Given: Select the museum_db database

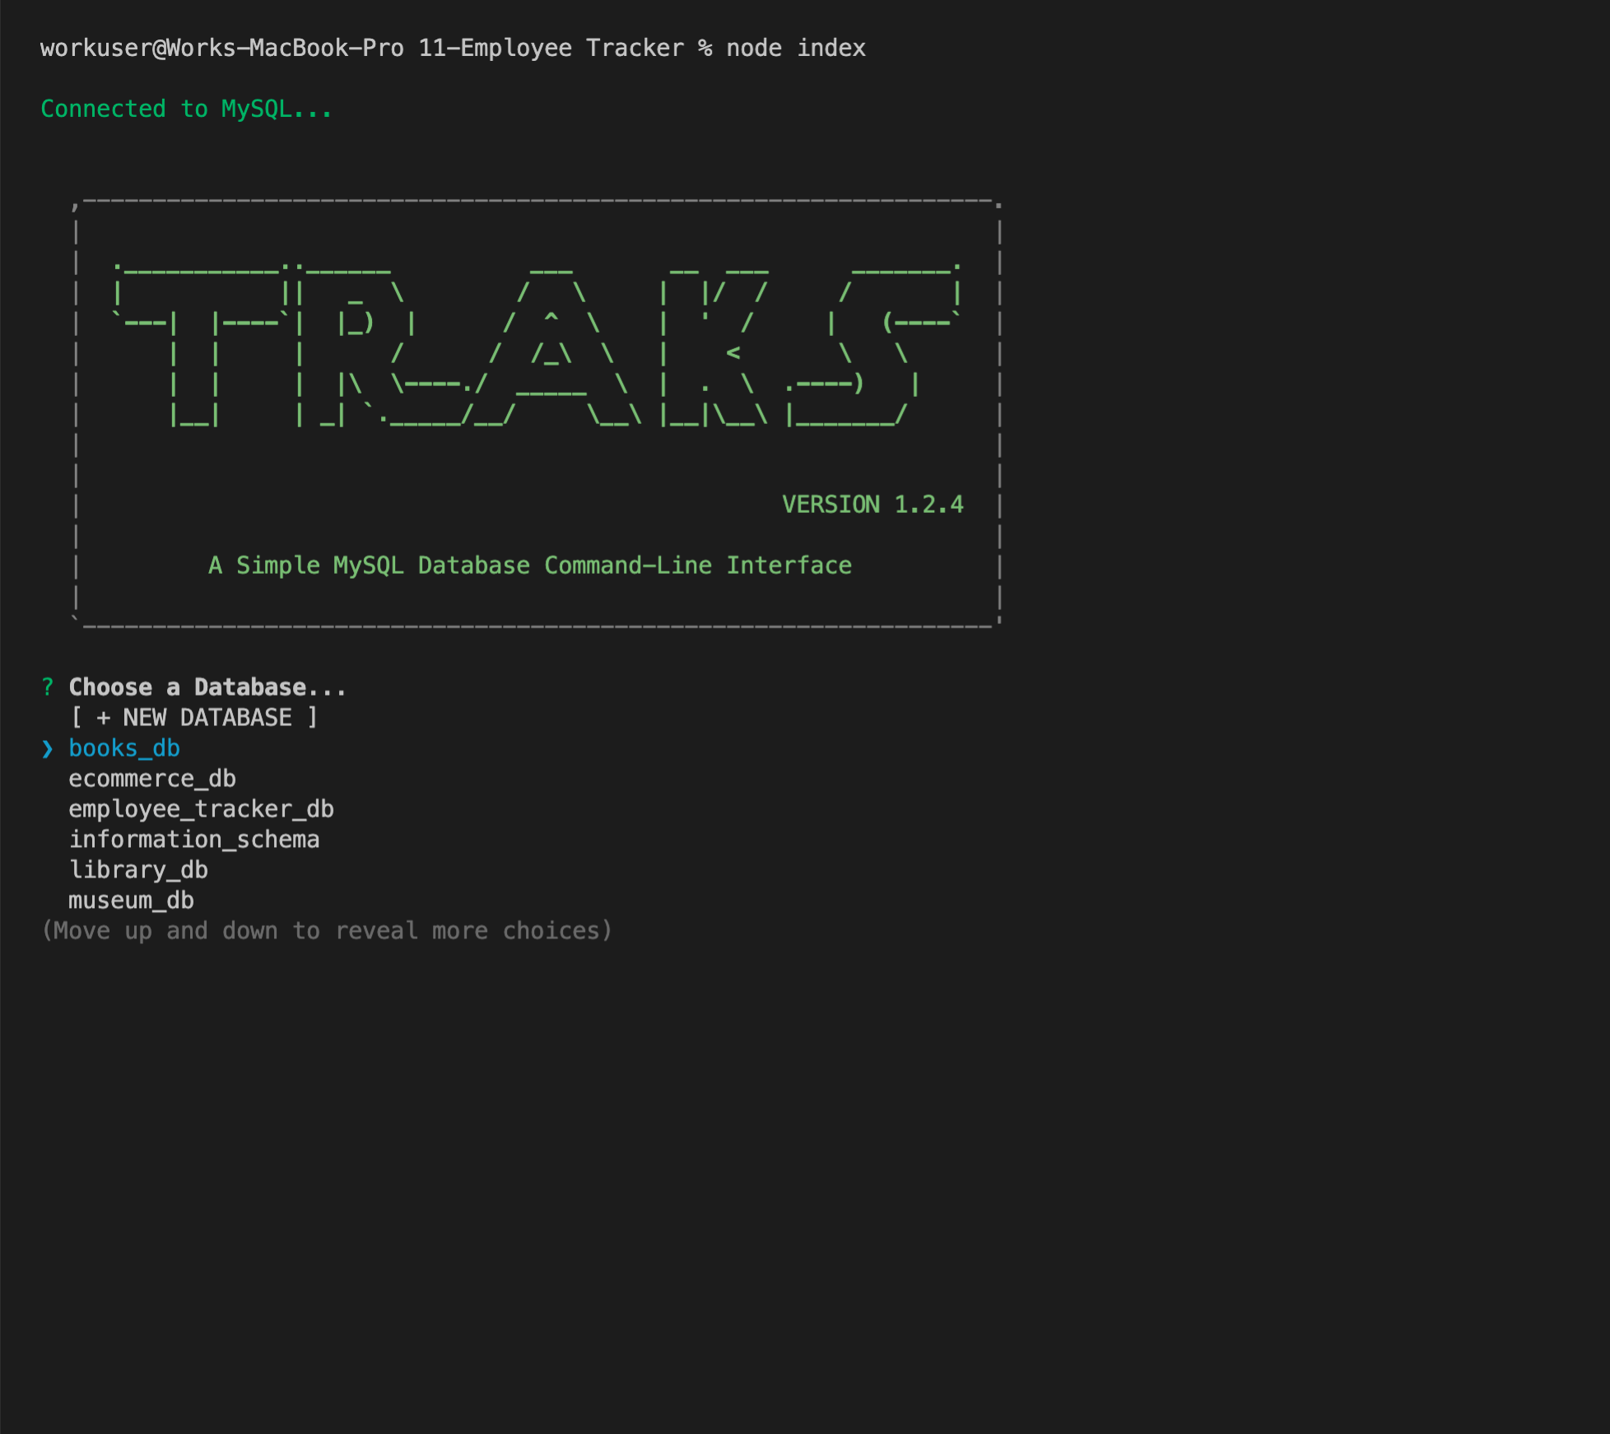Looking at the screenshot, I should pos(131,901).
